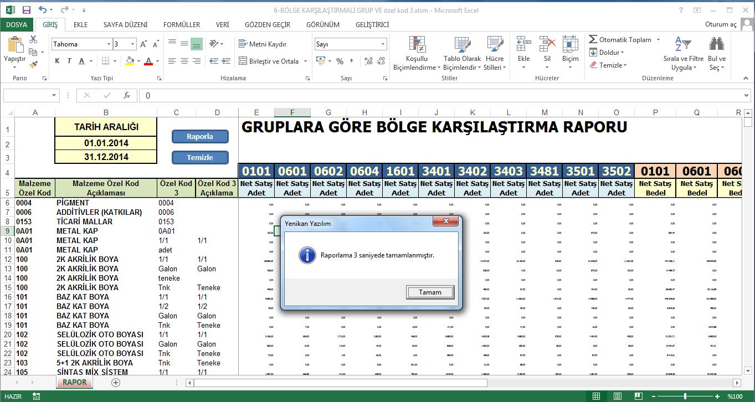Switch to the EKLE ribbon tab

click(80, 24)
